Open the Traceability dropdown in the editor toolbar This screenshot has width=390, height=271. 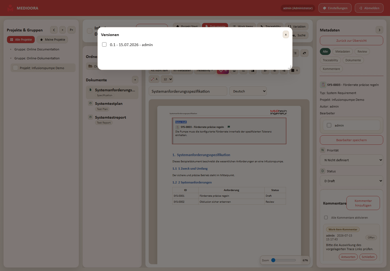205,70
